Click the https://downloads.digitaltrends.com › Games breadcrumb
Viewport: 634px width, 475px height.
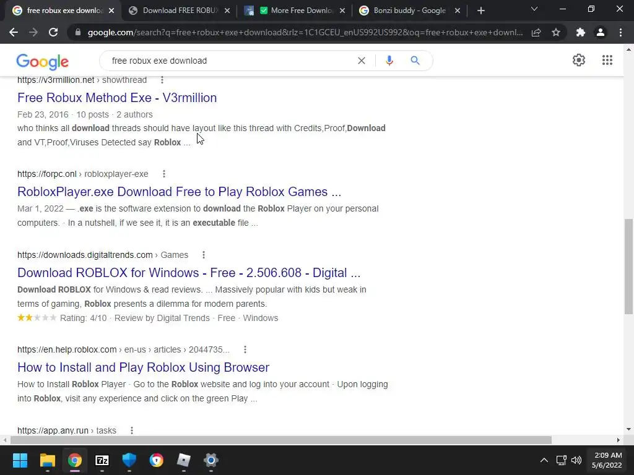tap(103, 255)
